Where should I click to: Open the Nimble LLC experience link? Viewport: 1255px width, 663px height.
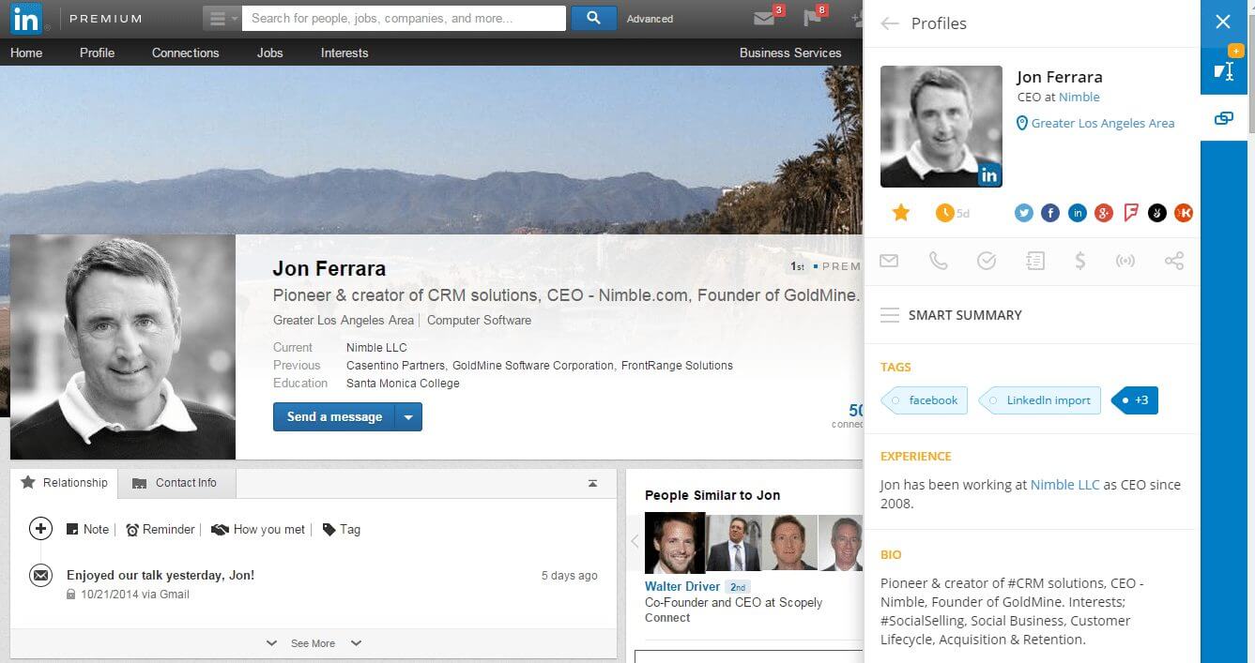[x=1064, y=485]
